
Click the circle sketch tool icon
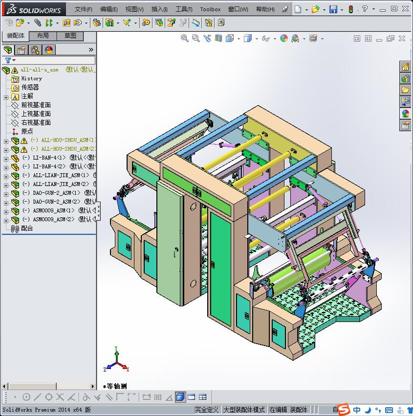pyautogui.click(x=26, y=397)
